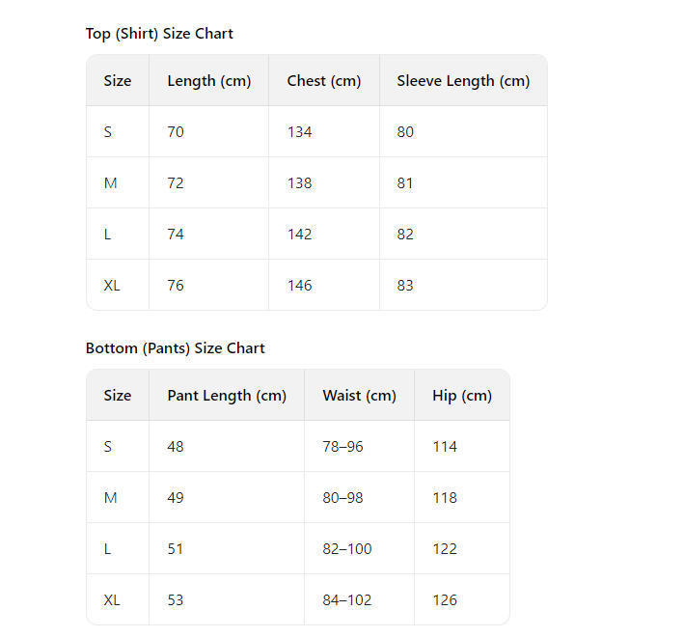Select the Hip (cm) column header
The image size is (684, 638).
(462, 396)
